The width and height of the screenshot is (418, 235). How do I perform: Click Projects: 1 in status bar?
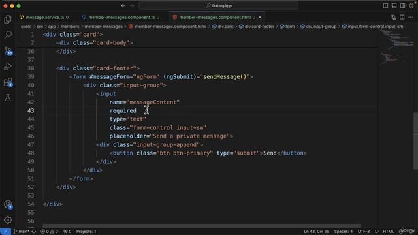pos(86,232)
